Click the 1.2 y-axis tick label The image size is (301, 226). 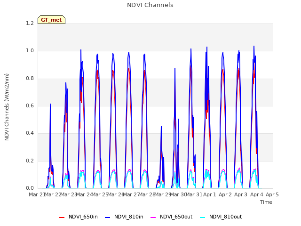[30, 23]
